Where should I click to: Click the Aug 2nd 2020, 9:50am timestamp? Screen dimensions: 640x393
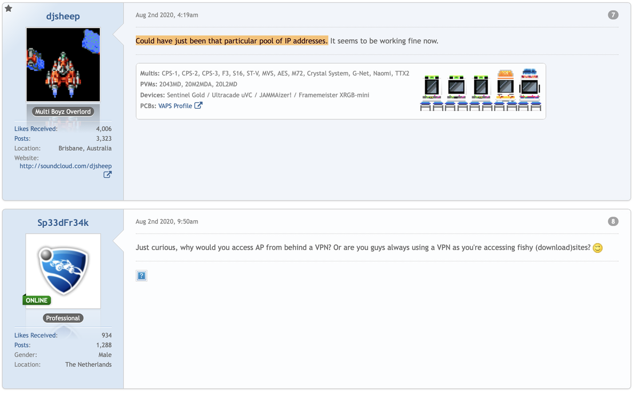coord(167,221)
